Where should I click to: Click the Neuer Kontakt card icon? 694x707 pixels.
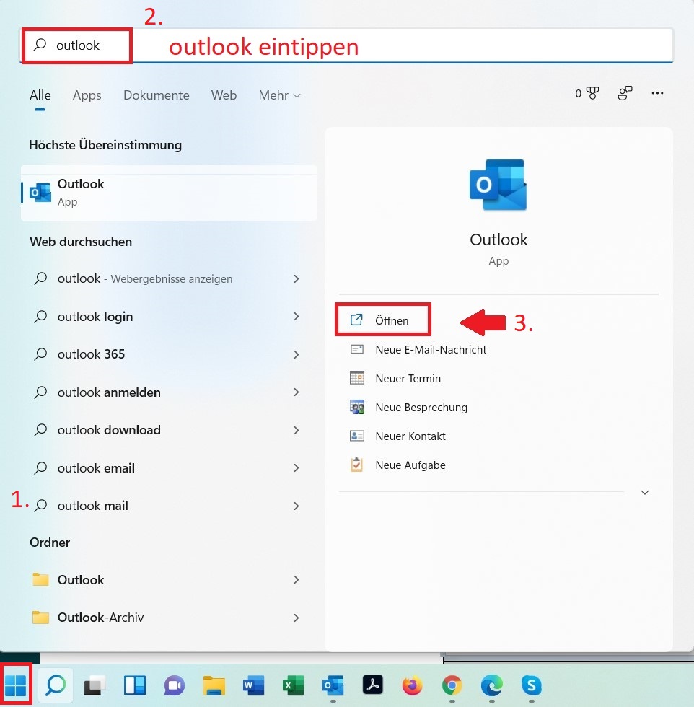pyautogui.click(x=356, y=436)
